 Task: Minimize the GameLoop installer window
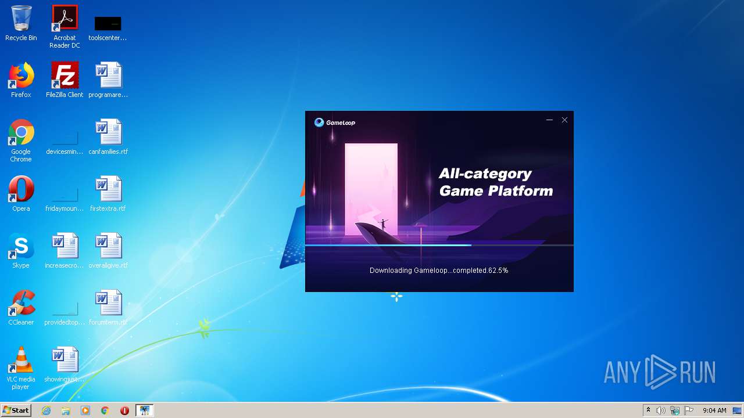(549, 120)
